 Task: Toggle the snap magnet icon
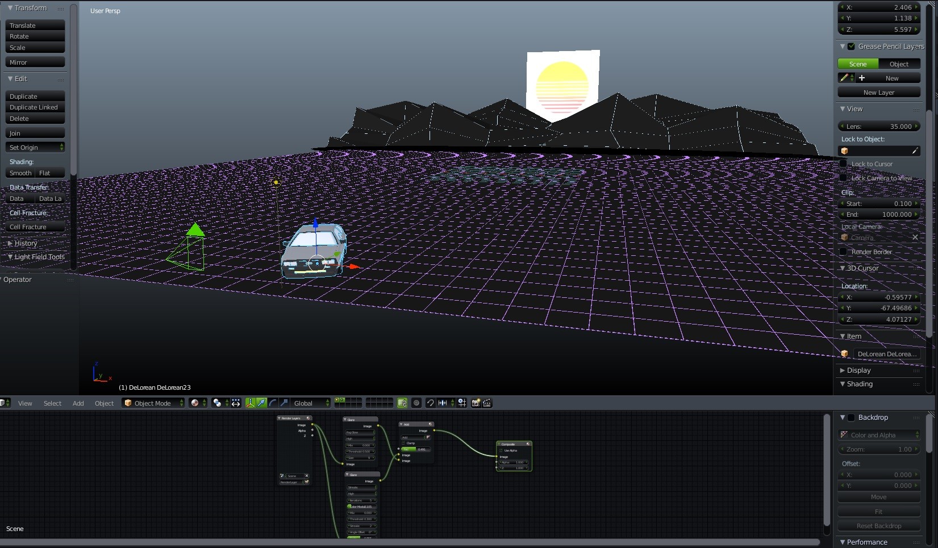tap(430, 403)
